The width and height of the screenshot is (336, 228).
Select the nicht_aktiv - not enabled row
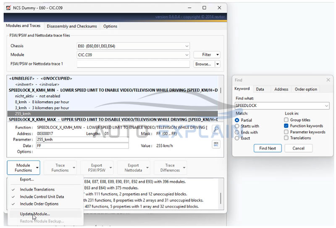pos(113,96)
